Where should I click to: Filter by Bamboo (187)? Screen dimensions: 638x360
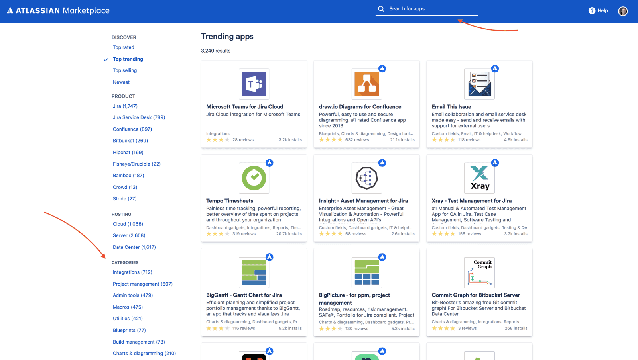pyautogui.click(x=128, y=176)
